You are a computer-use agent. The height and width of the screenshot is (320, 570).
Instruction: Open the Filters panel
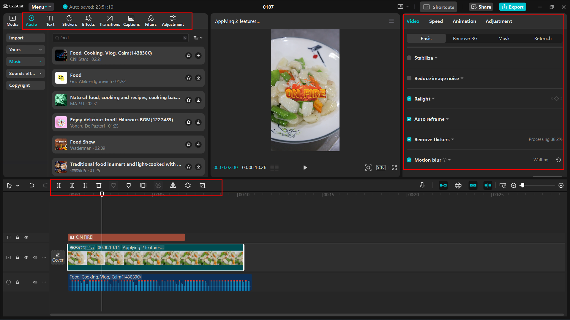coord(151,20)
